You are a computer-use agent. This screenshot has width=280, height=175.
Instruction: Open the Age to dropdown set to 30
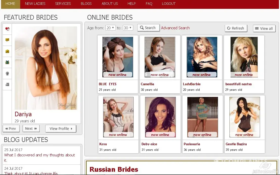(x=128, y=28)
